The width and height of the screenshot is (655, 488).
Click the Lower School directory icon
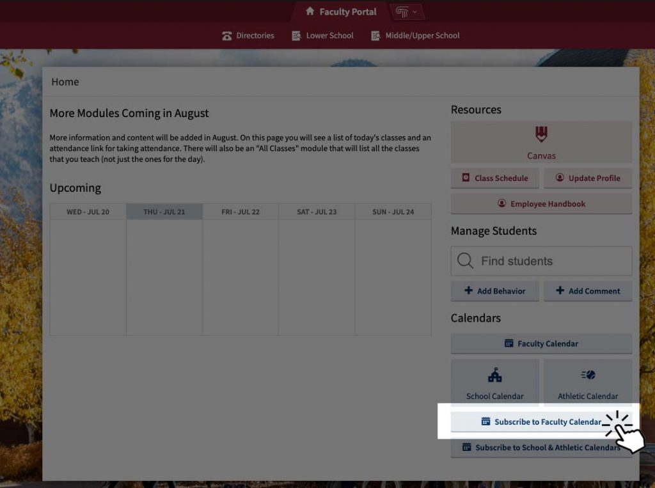(x=297, y=36)
